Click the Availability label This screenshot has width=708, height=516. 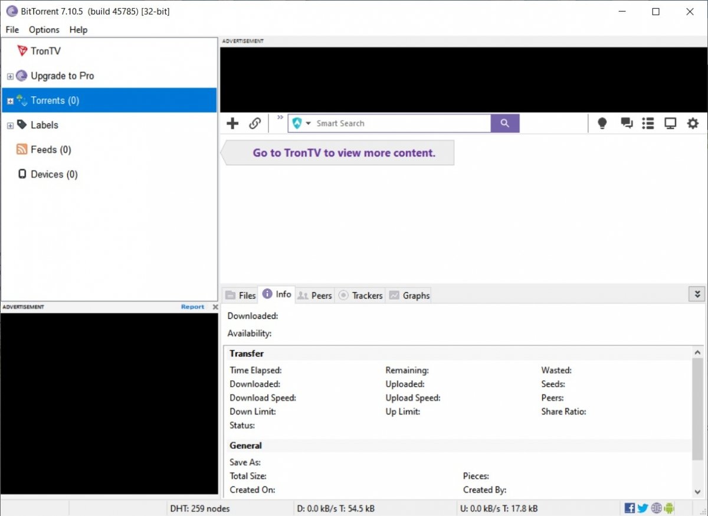tap(250, 334)
